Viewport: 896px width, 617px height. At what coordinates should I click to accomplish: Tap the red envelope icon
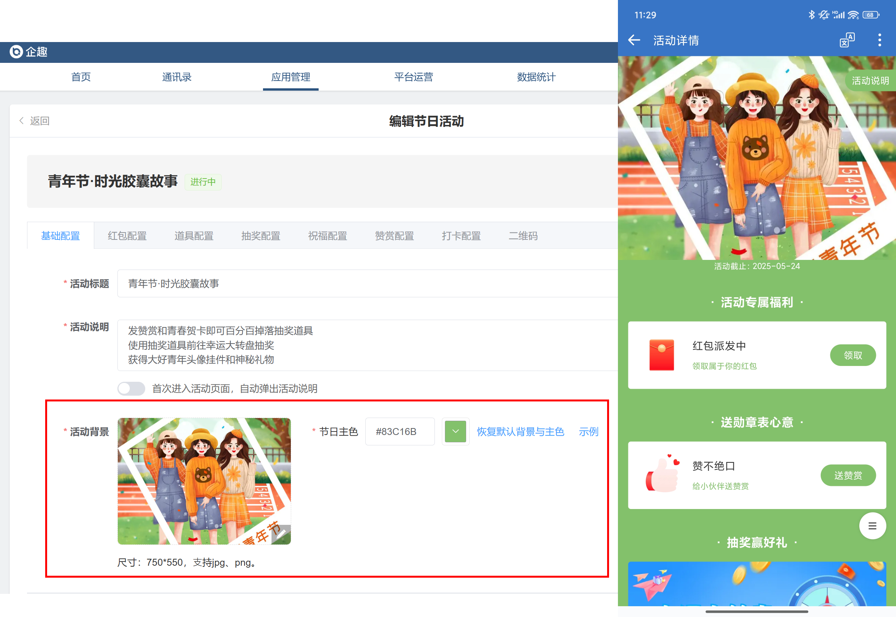tap(661, 355)
